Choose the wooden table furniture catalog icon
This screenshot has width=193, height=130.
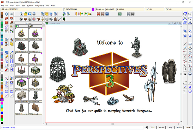38,19
